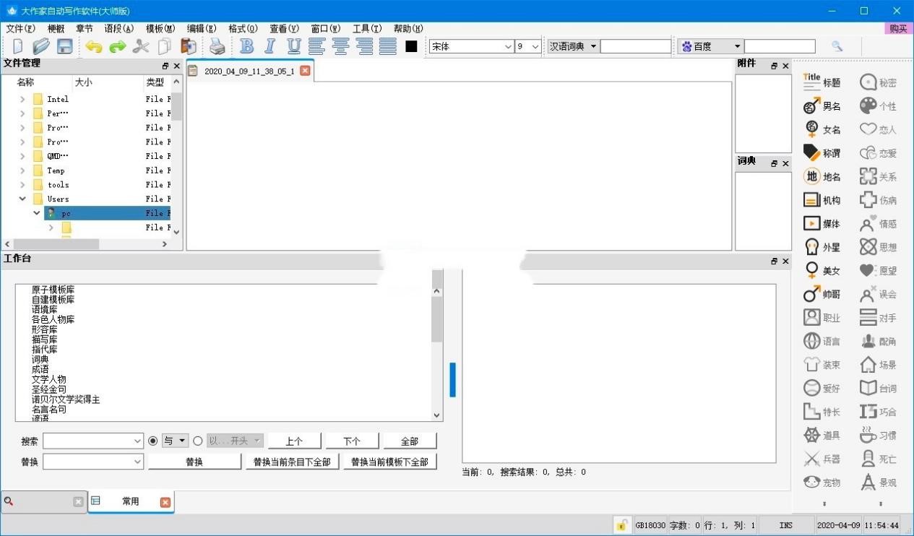Align text left
Viewport: 914px width, 536px height.
(x=316, y=46)
